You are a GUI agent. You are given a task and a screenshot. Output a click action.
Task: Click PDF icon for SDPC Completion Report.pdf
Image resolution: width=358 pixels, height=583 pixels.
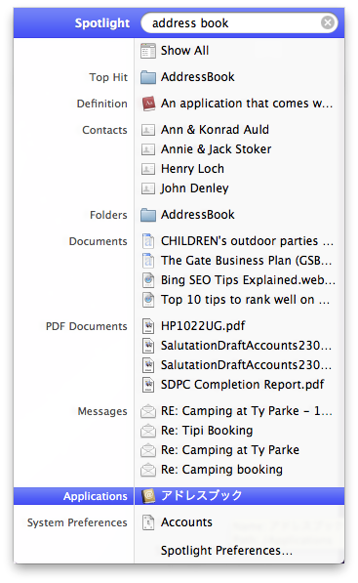(x=148, y=385)
